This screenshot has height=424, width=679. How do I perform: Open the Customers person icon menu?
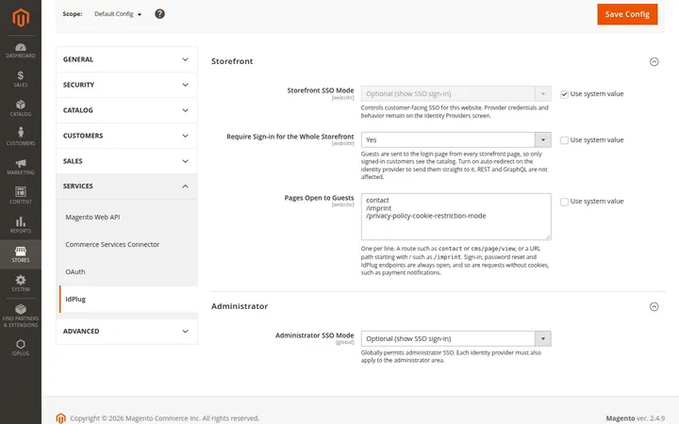coord(21,137)
